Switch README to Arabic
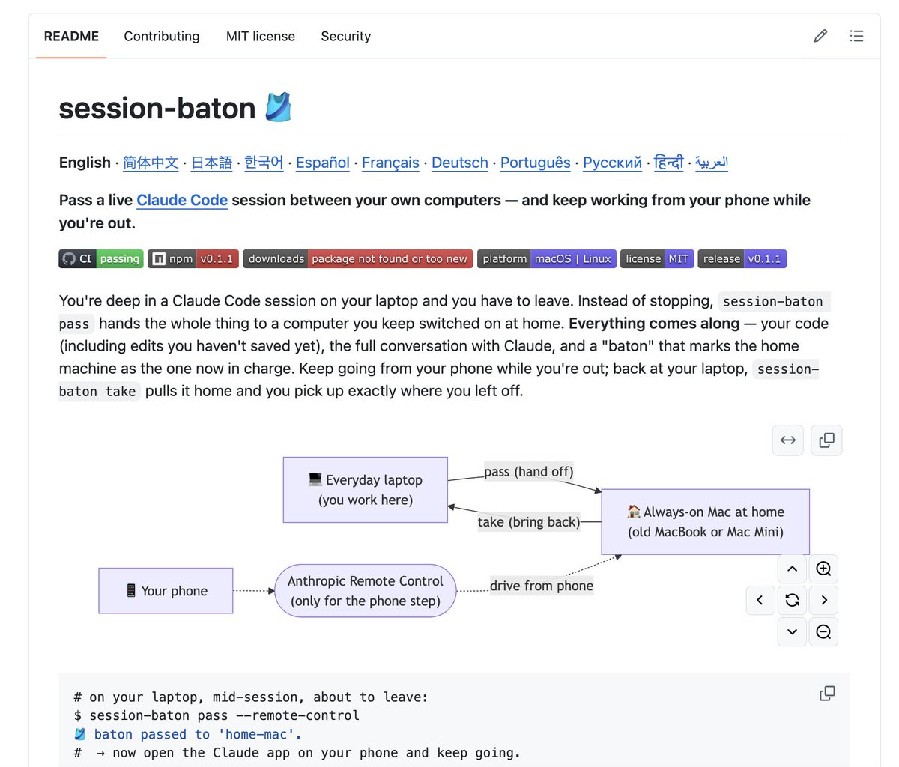The height and width of the screenshot is (767, 899). tap(712, 163)
